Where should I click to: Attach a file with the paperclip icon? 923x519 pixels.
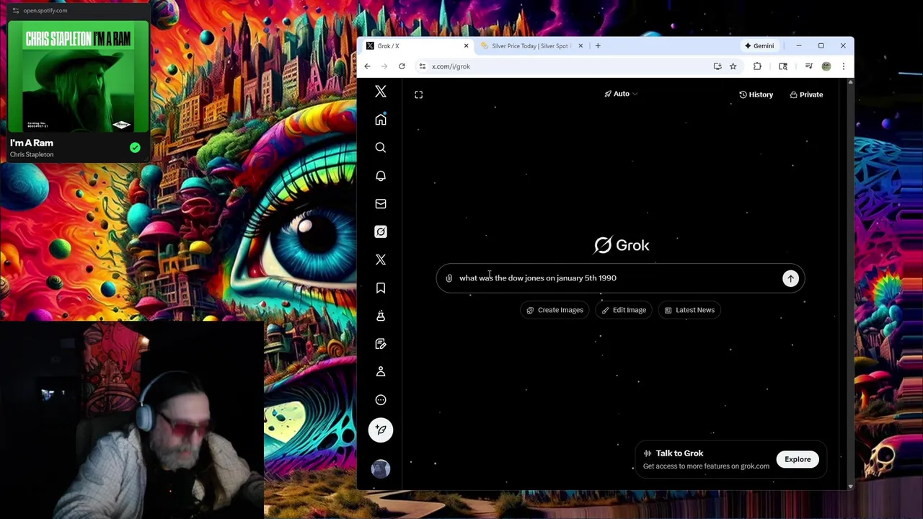(449, 278)
